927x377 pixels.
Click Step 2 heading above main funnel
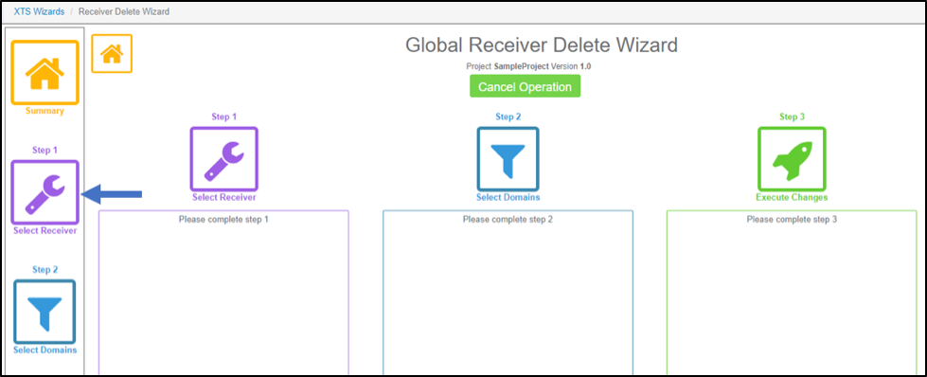(508, 117)
